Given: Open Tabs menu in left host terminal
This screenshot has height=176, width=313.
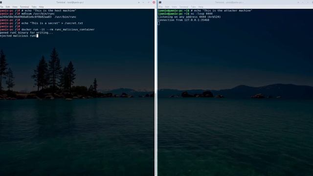Looking at the screenshot, I should (x=34, y=7).
